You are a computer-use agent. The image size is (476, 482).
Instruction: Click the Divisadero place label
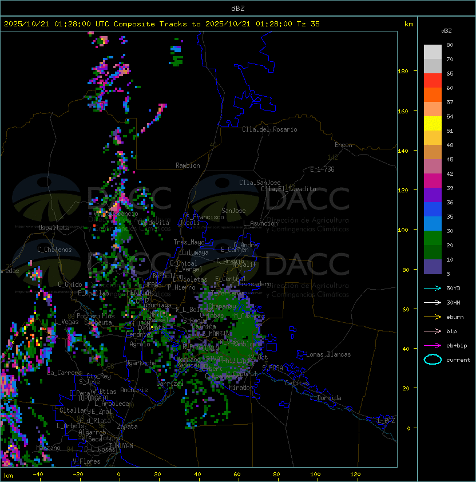[254, 284]
